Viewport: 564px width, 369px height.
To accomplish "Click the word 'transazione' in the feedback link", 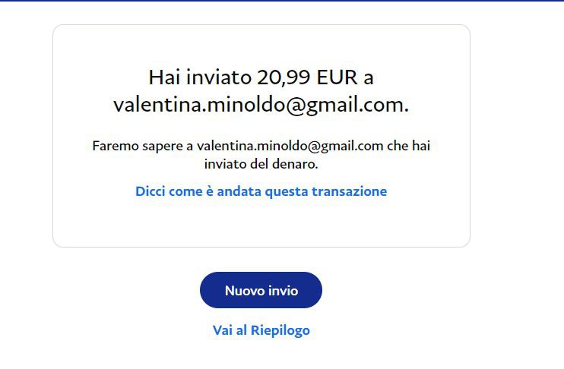I will 349,191.
